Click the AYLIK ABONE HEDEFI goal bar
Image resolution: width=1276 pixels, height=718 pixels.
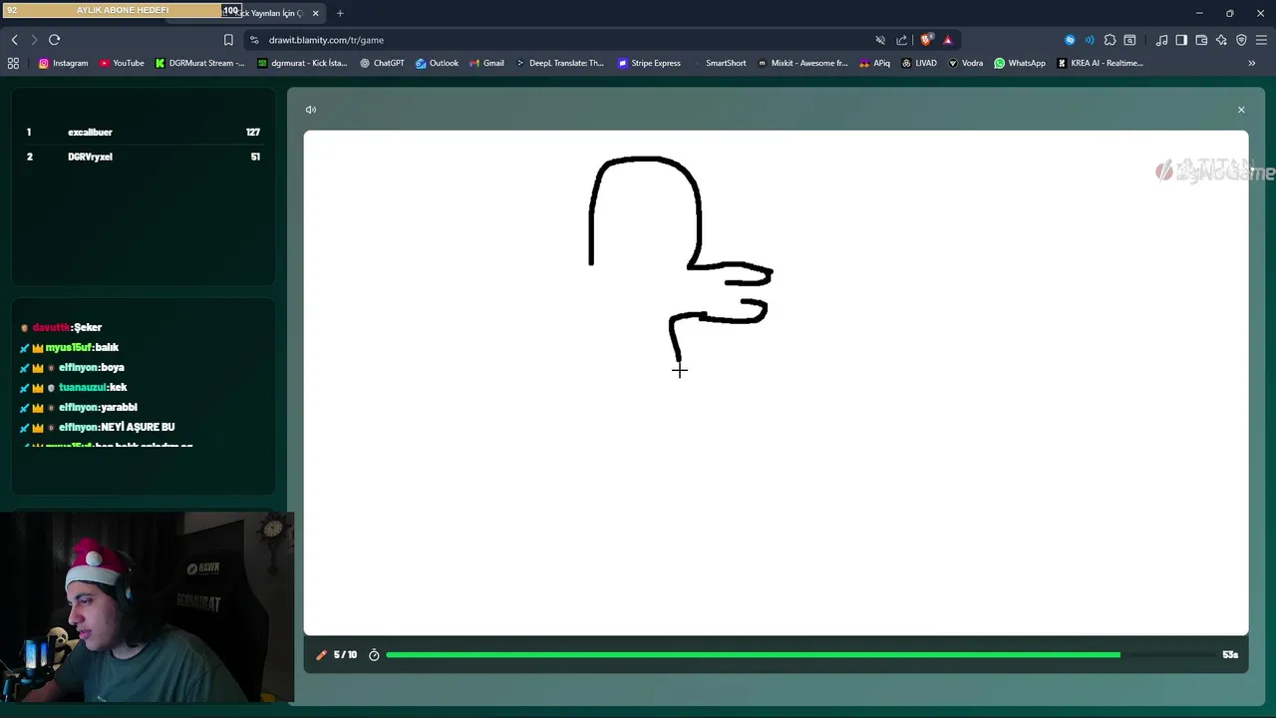pyautogui.click(x=122, y=10)
